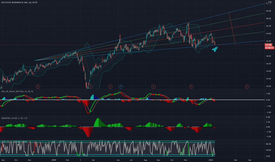
Task: Click the Feb label on the time axis
Action: (x=67, y=160)
